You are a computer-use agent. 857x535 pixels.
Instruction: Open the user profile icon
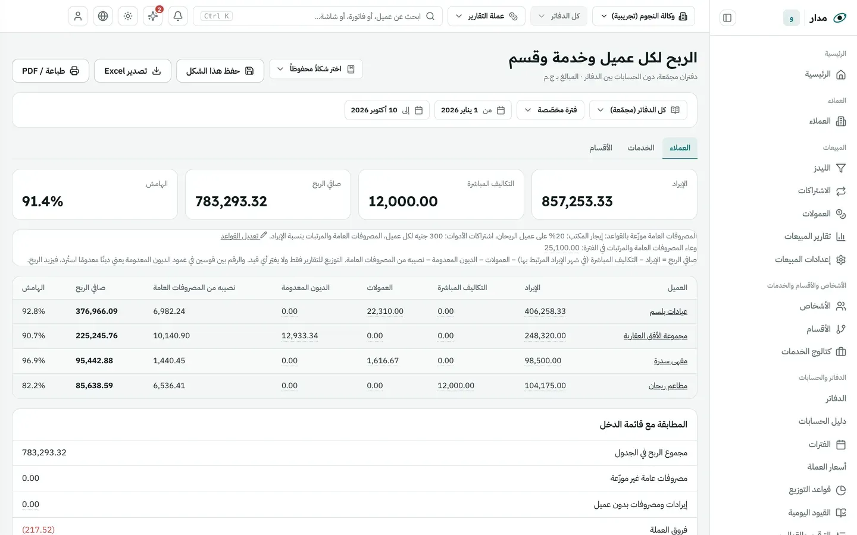point(78,16)
